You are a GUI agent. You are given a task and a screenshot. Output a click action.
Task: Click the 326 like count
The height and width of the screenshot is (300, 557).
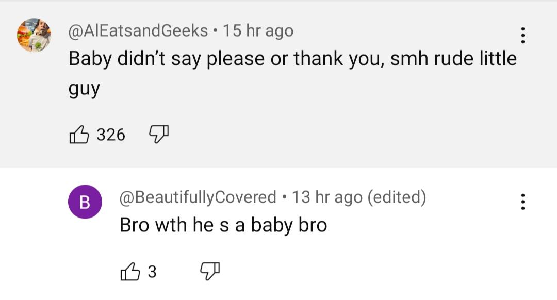click(x=111, y=135)
